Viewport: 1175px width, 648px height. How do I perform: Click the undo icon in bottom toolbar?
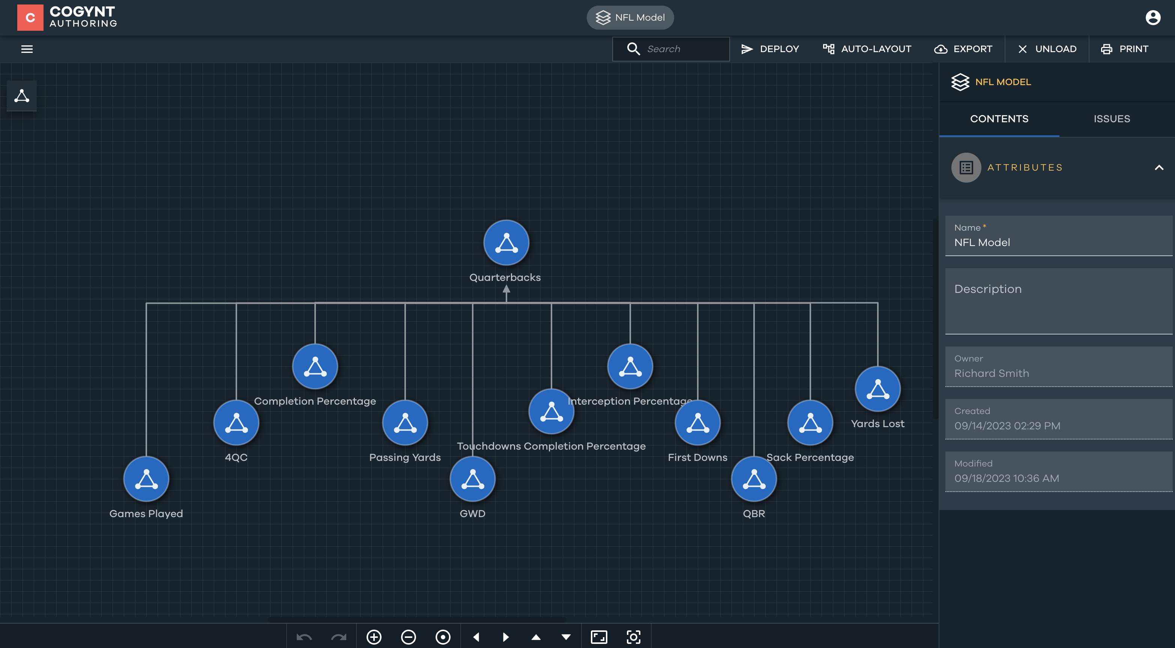pyautogui.click(x=305, y=637)
